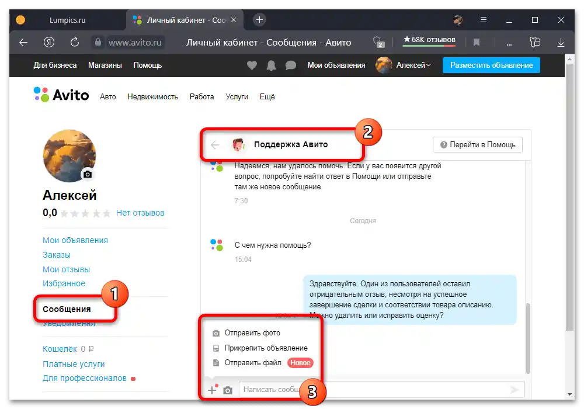Viewport: 584px width, 409px height.
Task: Close the Личный кабинет tab
Action: coord(234,20)
